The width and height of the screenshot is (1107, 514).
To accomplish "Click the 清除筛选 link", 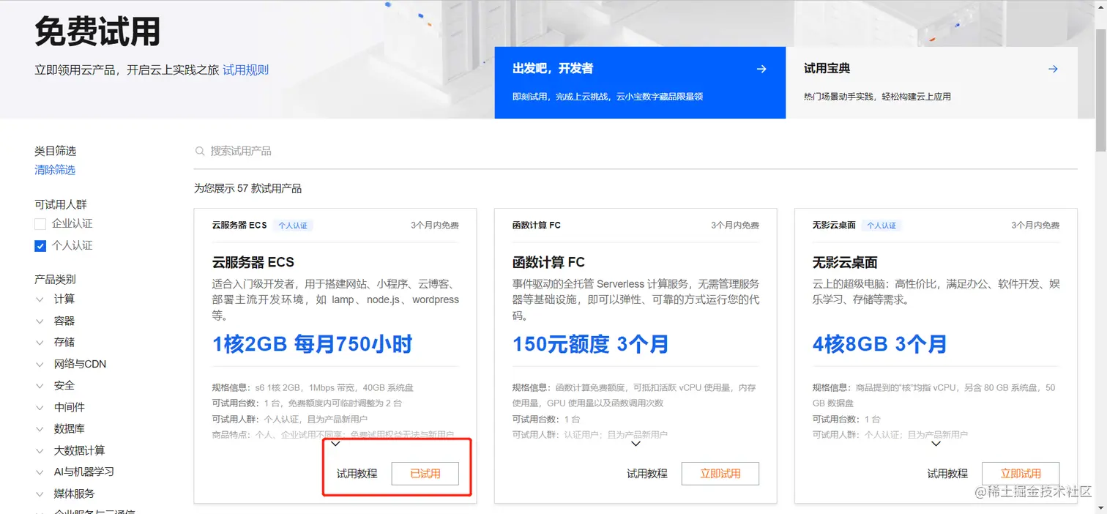I will click(55, 169).
